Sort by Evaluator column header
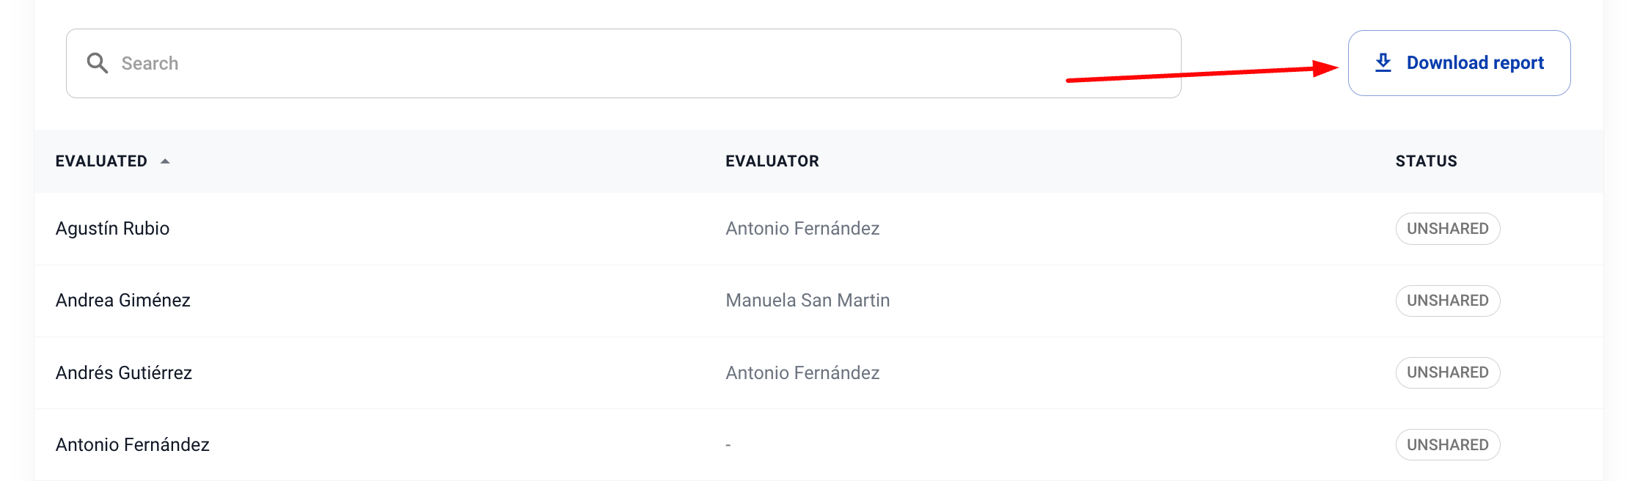 point(772,161)
